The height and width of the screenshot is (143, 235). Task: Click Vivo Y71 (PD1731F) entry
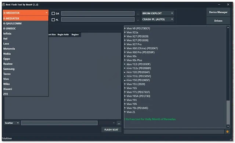138,92
